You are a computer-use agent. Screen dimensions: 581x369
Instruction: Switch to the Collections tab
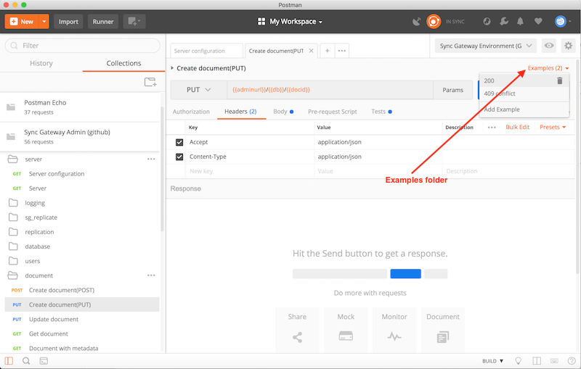coord(123,63)
